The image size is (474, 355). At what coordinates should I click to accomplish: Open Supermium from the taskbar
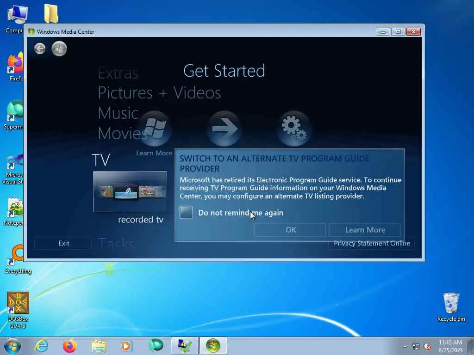(156, 346)
